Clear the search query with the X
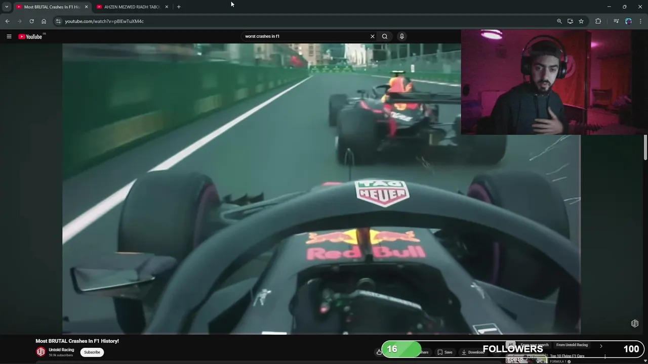Image resolution: width=648 pixels, height=364 pixels. pos(373,36)
